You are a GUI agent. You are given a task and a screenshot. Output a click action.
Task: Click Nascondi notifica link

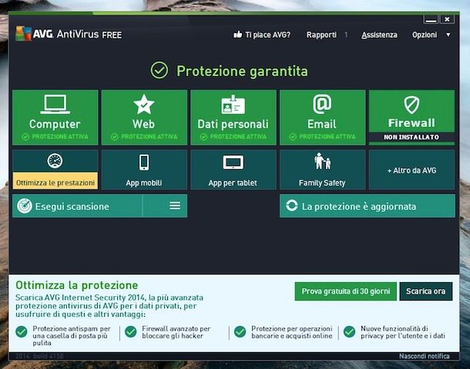coord(424,356)
